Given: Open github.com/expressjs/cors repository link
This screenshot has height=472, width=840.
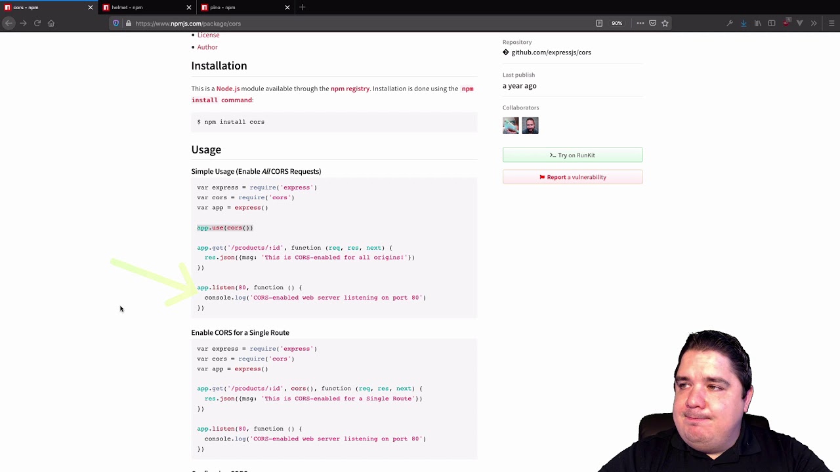Looking at the screenshot, I should (551, 52).
